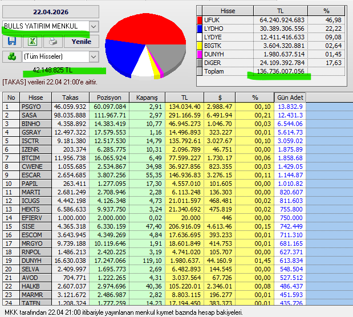The width and height of the screenshot is (353, 317).
Task: Click the blue LYDHO color swatch
Action: [x=200, y=29]
